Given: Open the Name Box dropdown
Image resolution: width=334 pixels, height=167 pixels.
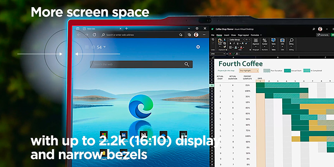Looking at the screenshot, I should 224,54.
